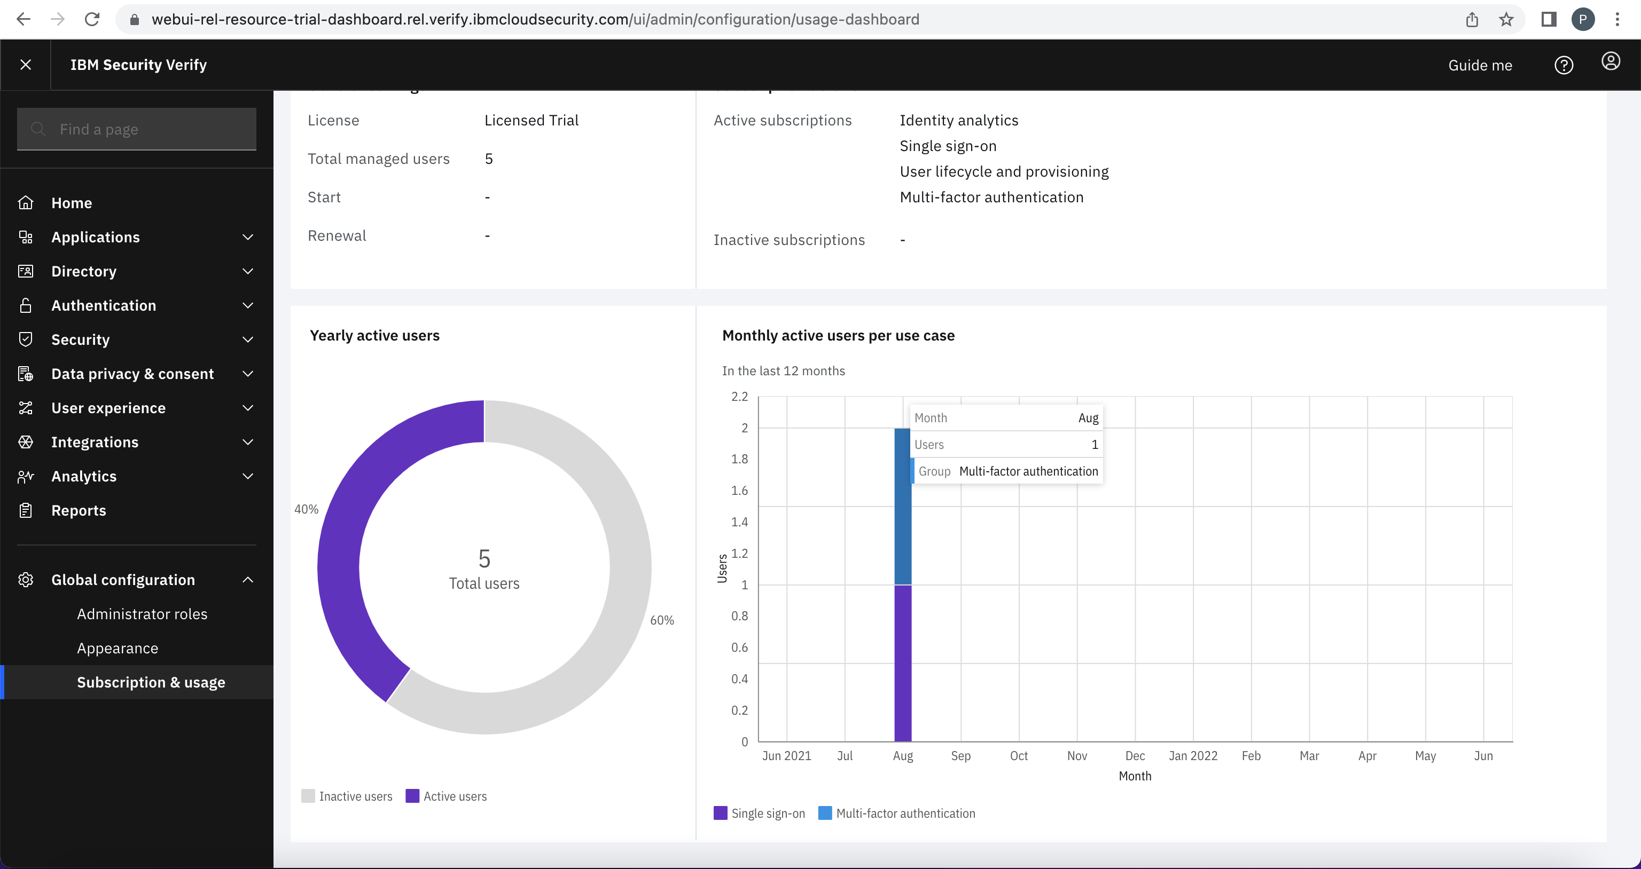Toggle Multi-factor authentication legend item
Viewport: 1641px width, 869px height.
pyautogui.click(x=896, y=813)
